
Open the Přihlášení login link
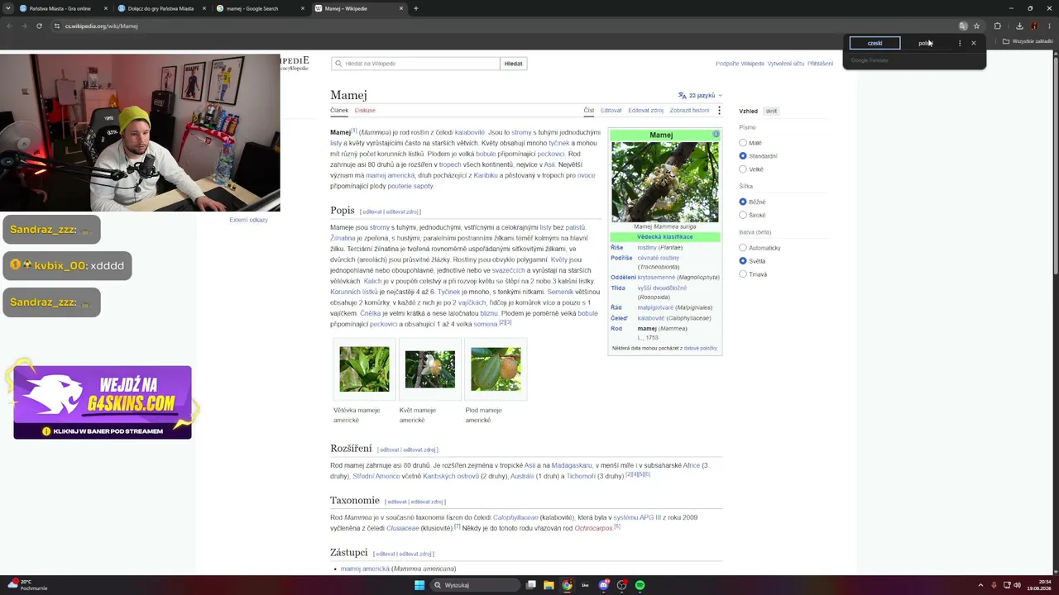pos(820,64)
